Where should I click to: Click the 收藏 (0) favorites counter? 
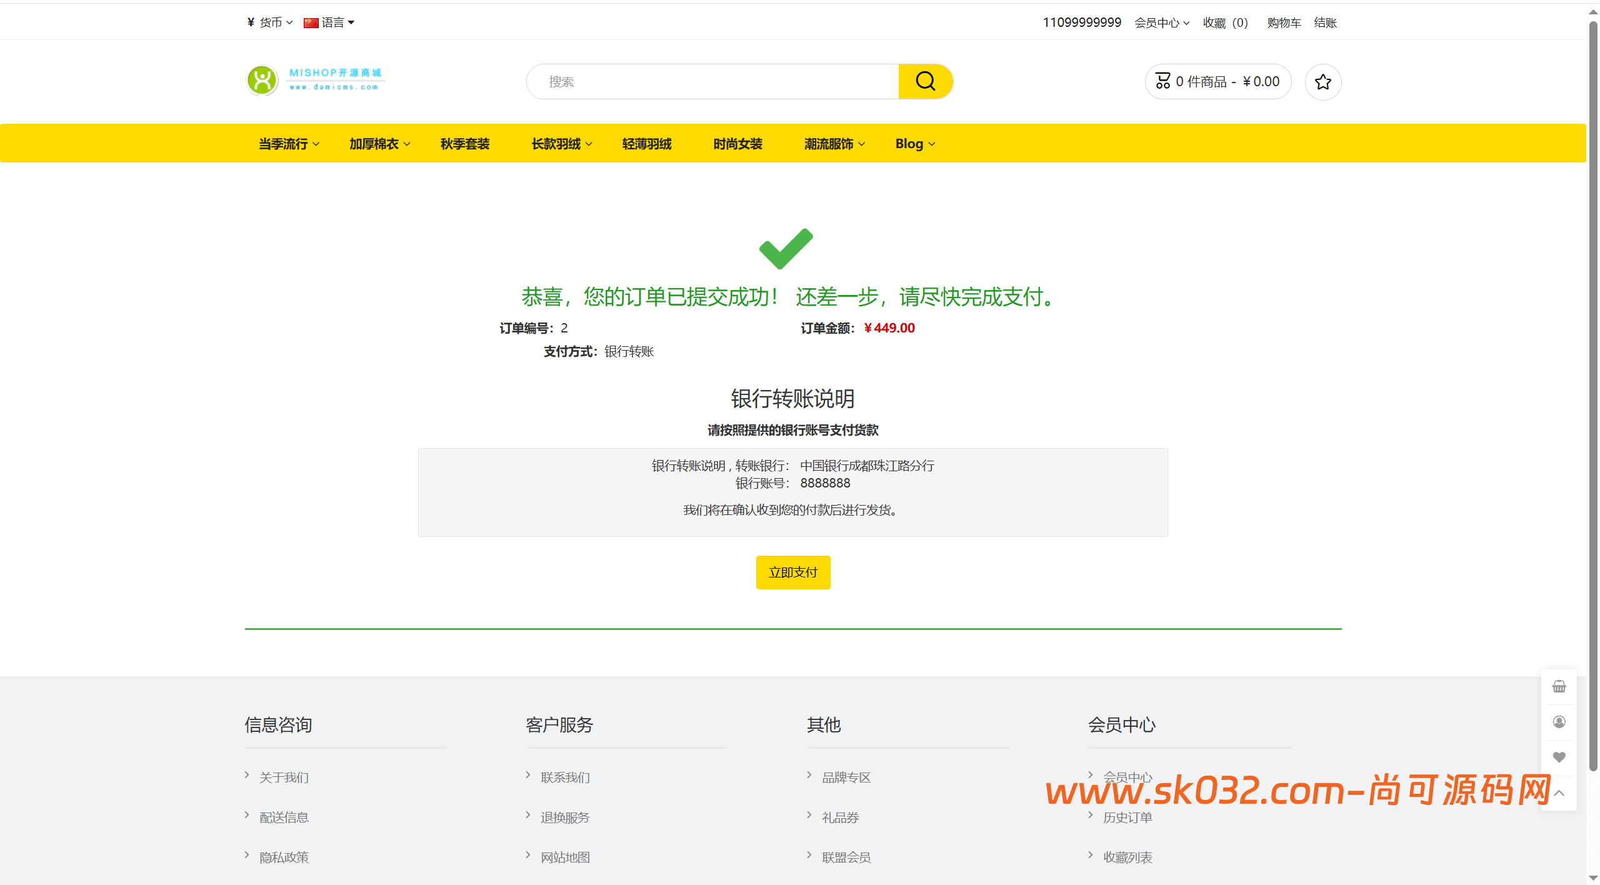pos(1225,22)
